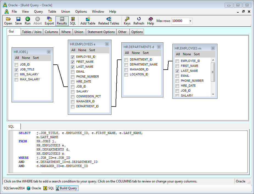Close the HR.EMPLOYEES e table box
Image resolution: width=254 pixels, height=194 pixels.
107,44
